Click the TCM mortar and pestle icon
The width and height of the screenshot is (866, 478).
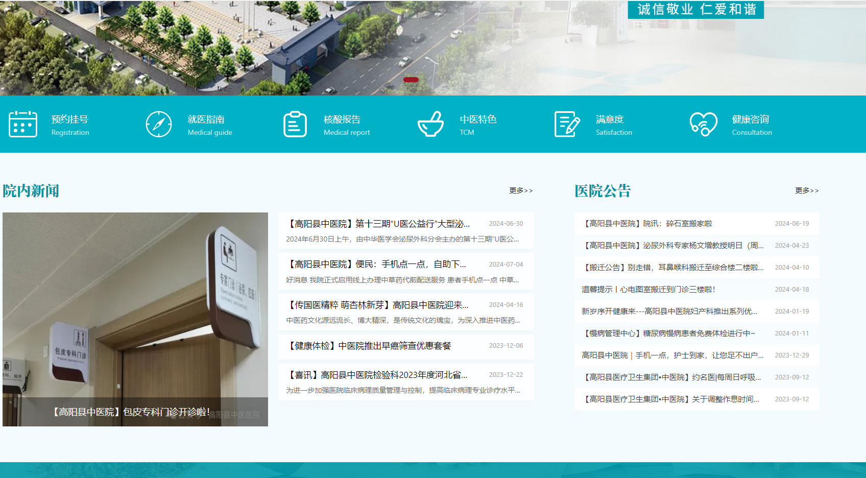tap(431, 124)
